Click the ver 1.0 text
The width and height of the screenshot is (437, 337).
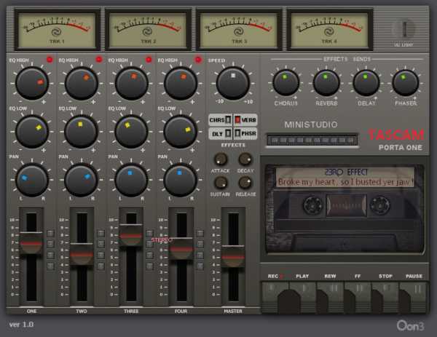tap(21, 325)
